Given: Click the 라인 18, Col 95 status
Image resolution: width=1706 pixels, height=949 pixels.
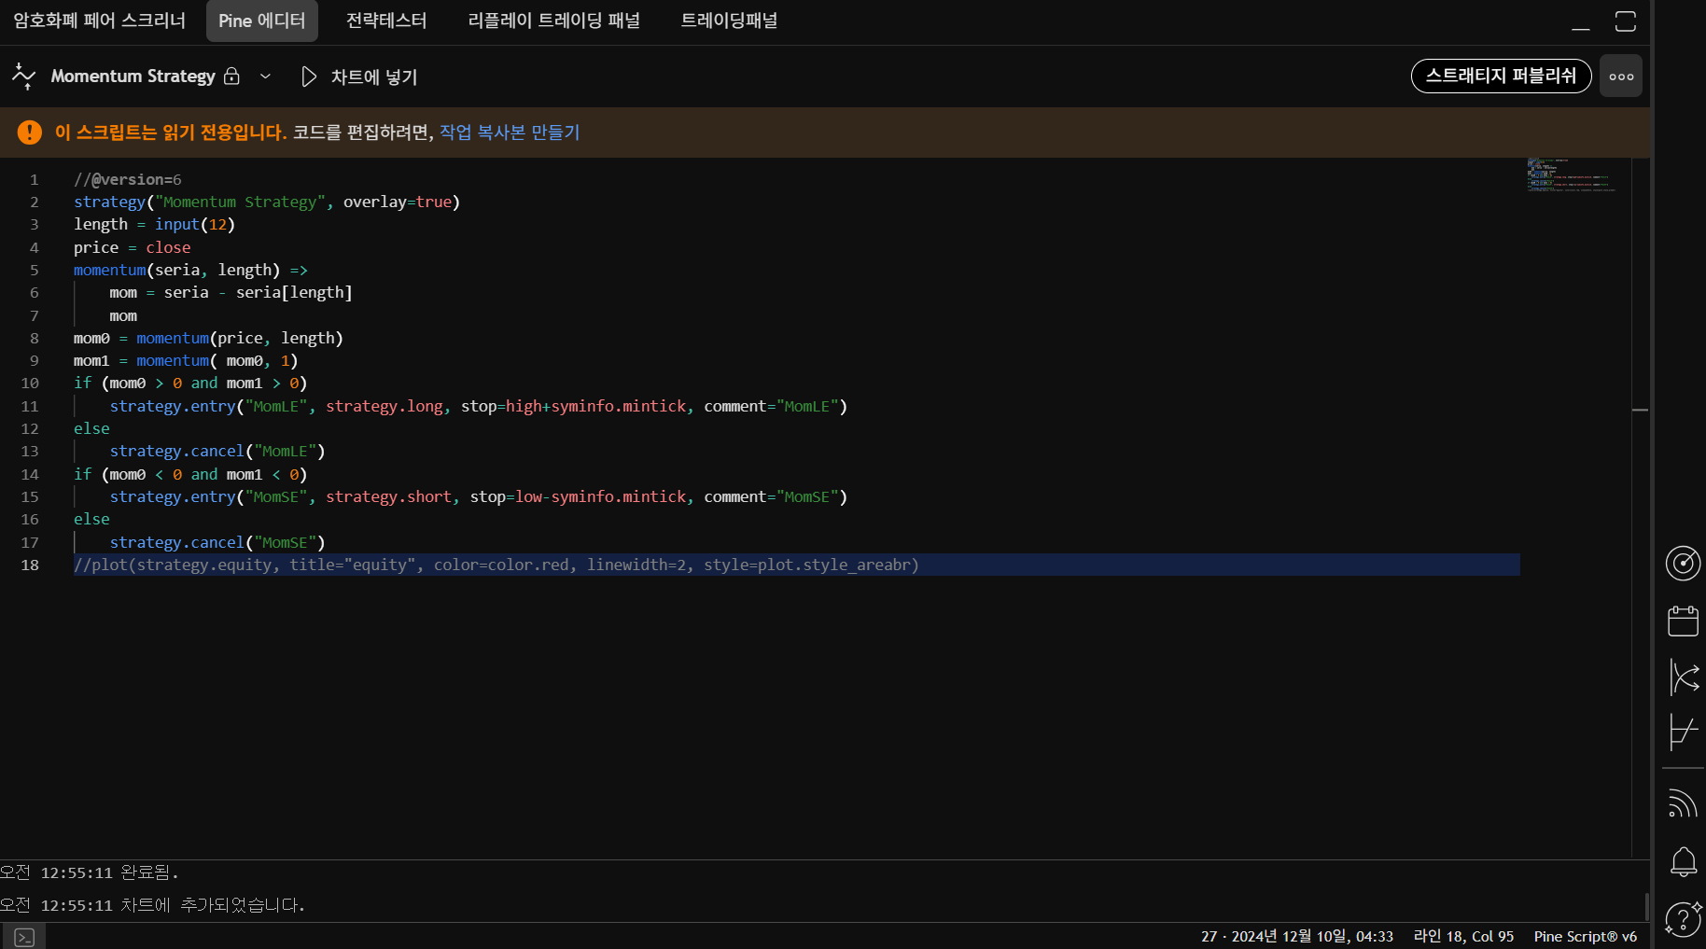Looking at the screenshot, I should (1463, 936).
